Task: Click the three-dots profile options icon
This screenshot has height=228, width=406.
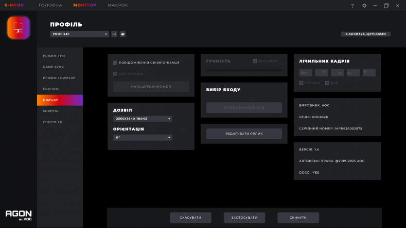Action: (114, 34)
